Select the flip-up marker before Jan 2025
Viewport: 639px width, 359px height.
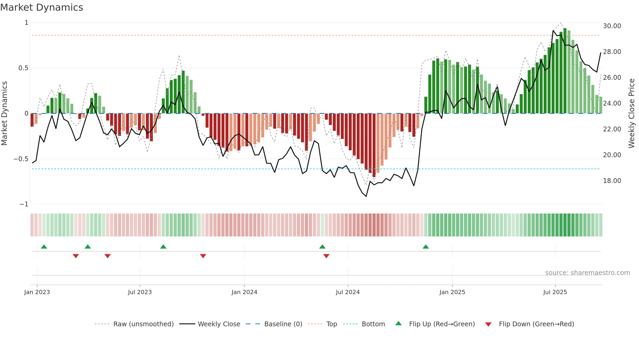[426, 247]
